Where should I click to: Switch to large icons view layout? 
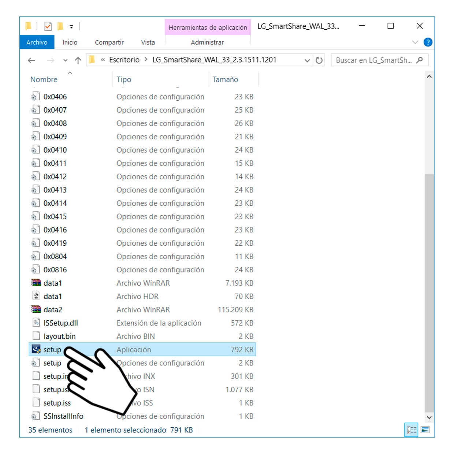point(425,429)
